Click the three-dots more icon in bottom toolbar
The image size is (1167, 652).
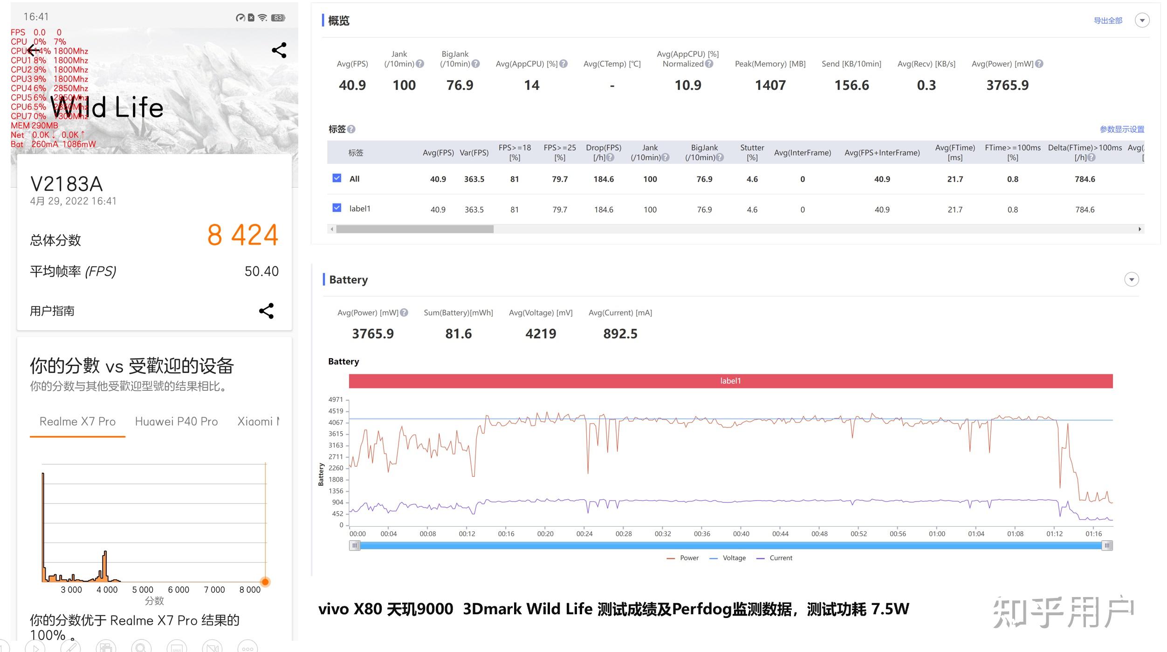[x=247, y=648]
